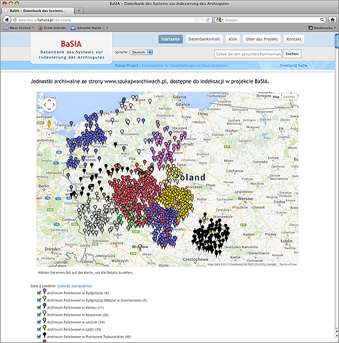Image resolution: width=339 pixels, height=343 pixels.
Task: Click the BaSIA logo banner
Action: pyautogui.click(x=72, y=48)
